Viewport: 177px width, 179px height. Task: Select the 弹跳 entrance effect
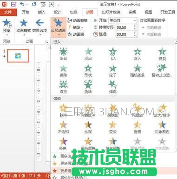tap(113, 87)
